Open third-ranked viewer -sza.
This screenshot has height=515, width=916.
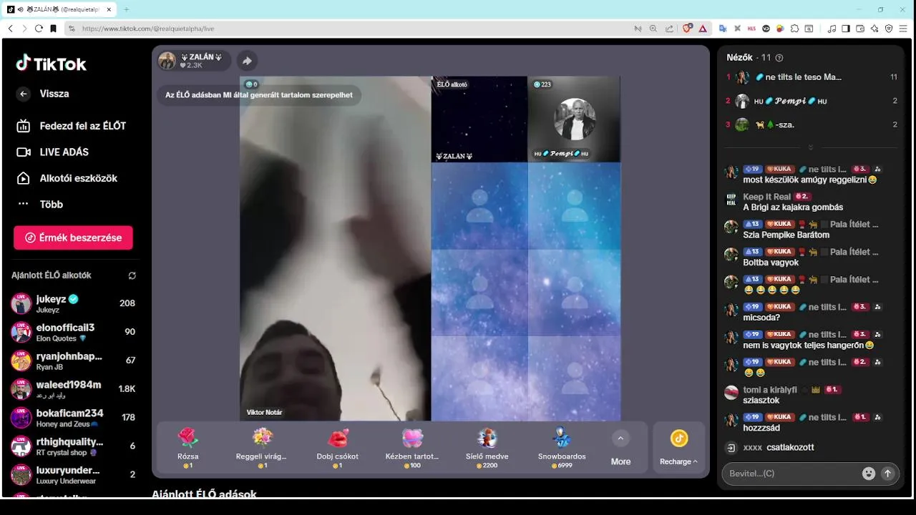pyautogui.click(x=812, y=124)
